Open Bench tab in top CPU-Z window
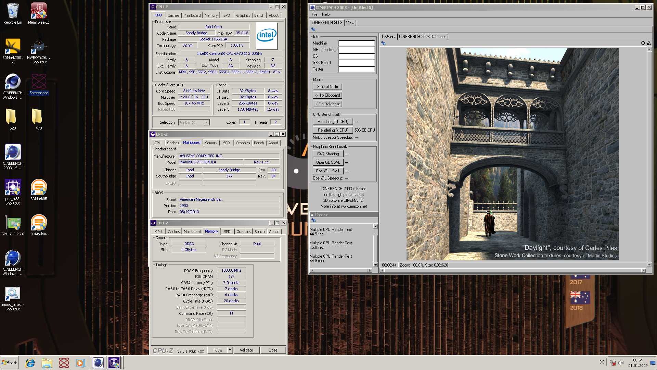 [259, 15]
